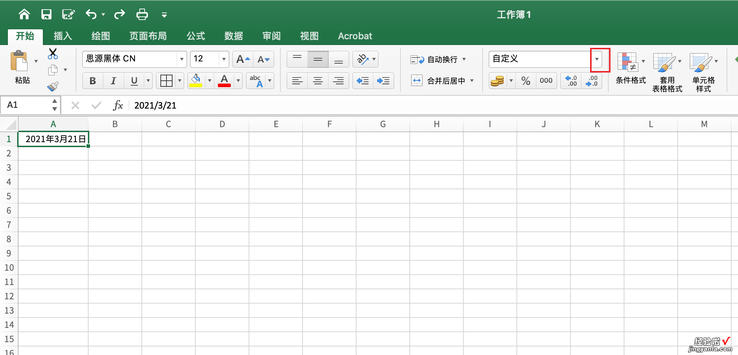738x355 pixels.
Task: Open the 公式 tab
Action: 196,36
